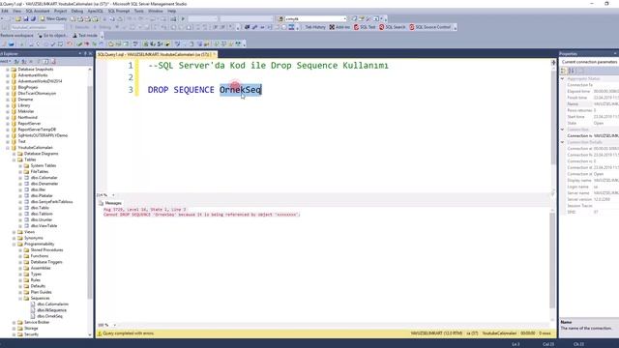Viewport: 619px width, 348px height.
Task: Open the Window menu
Action: [155, 11]
